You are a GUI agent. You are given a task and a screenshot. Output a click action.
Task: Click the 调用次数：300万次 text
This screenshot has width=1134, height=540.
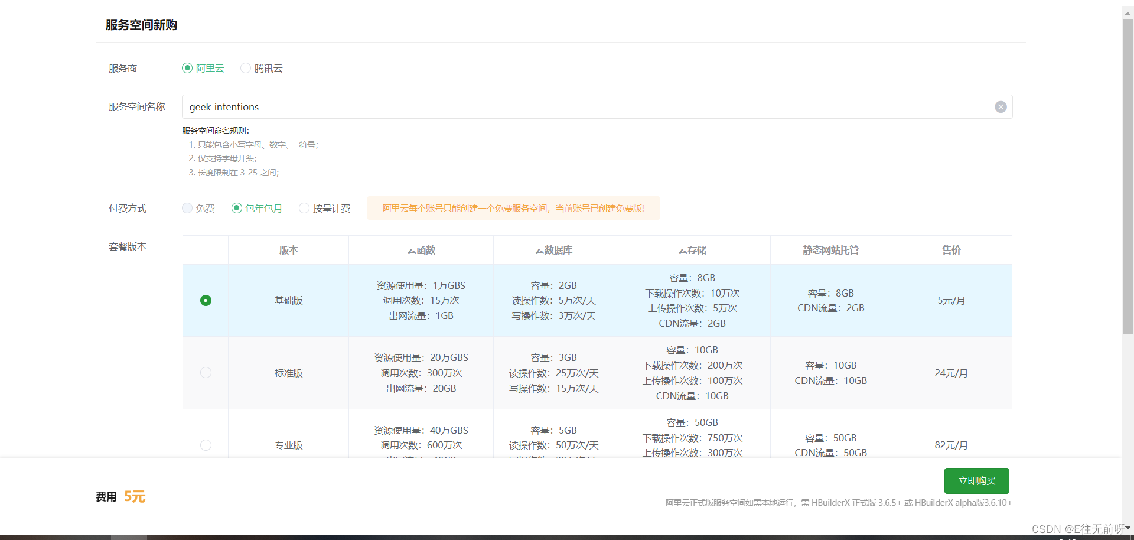(421, 373)
